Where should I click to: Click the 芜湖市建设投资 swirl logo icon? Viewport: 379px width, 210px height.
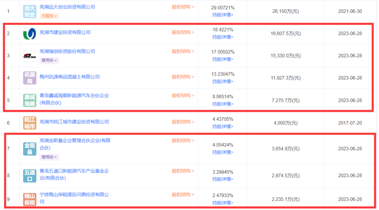click(29, 34)
